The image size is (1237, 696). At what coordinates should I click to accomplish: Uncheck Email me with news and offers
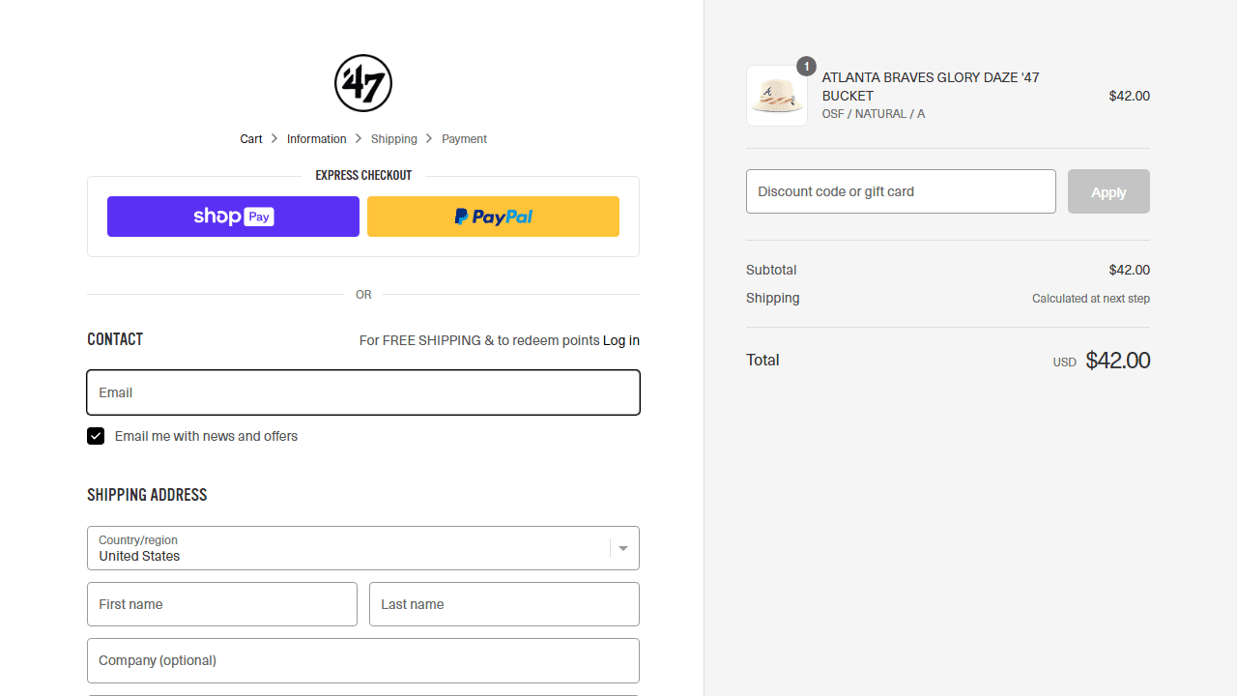click(96, 436)
